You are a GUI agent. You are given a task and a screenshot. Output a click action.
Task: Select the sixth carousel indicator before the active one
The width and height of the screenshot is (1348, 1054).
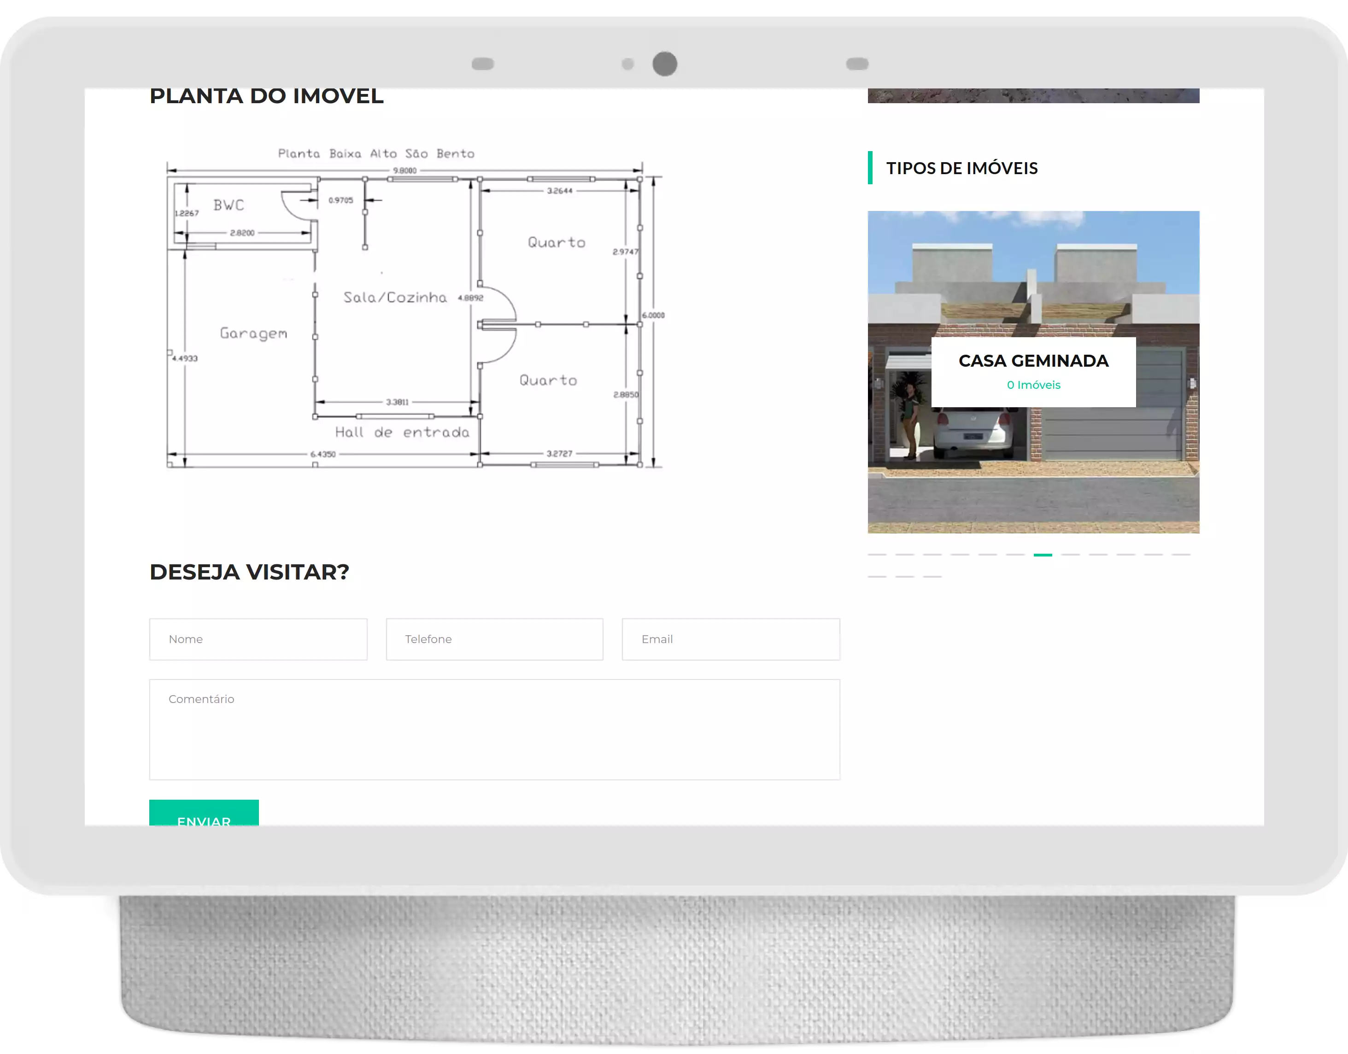coord(1015,555)
